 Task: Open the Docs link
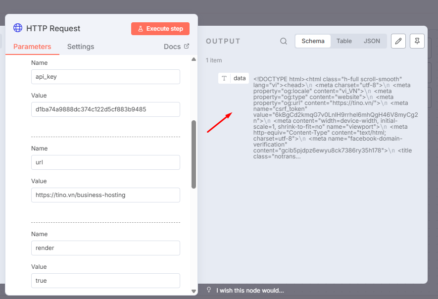pyautogui.click(x=173, y=46)
